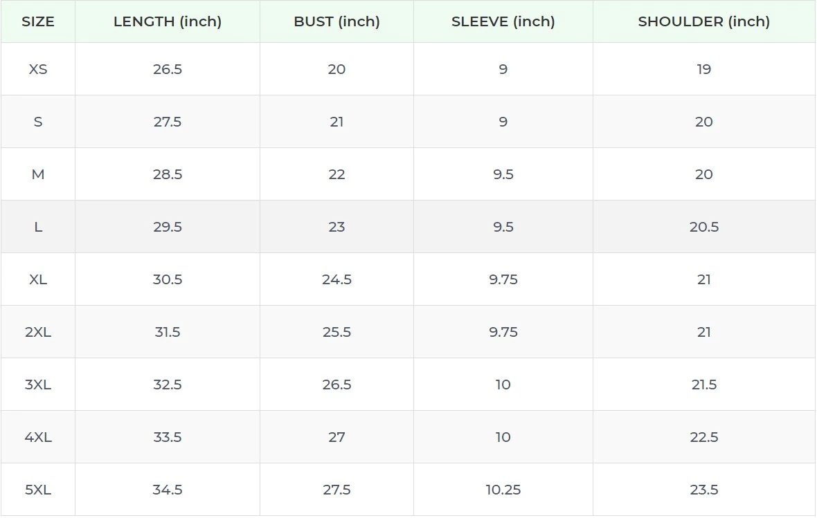Screen dimensions: 817x518
Task: Click the M size row label
Action: tap(38, 174)
